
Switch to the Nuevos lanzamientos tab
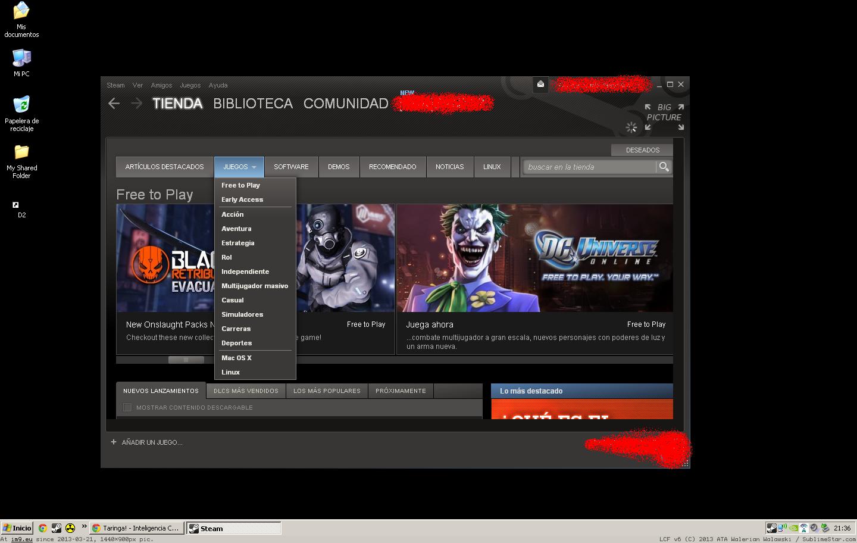coord(161,391)
